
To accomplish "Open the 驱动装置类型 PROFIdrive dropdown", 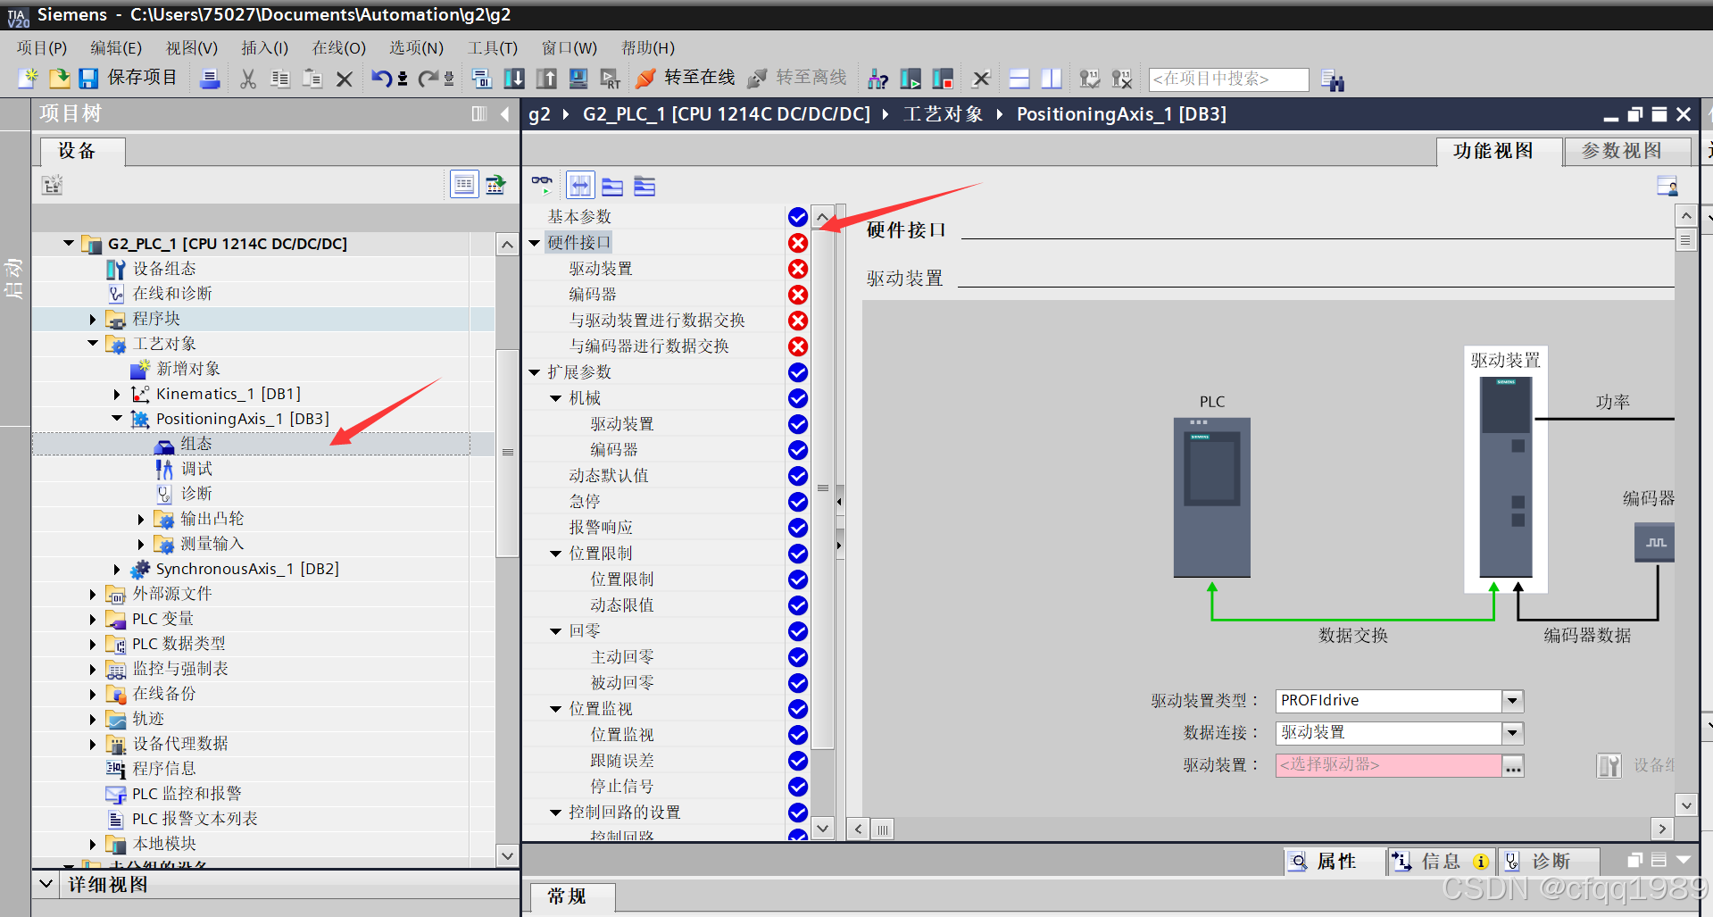I will coord(1512,701).
